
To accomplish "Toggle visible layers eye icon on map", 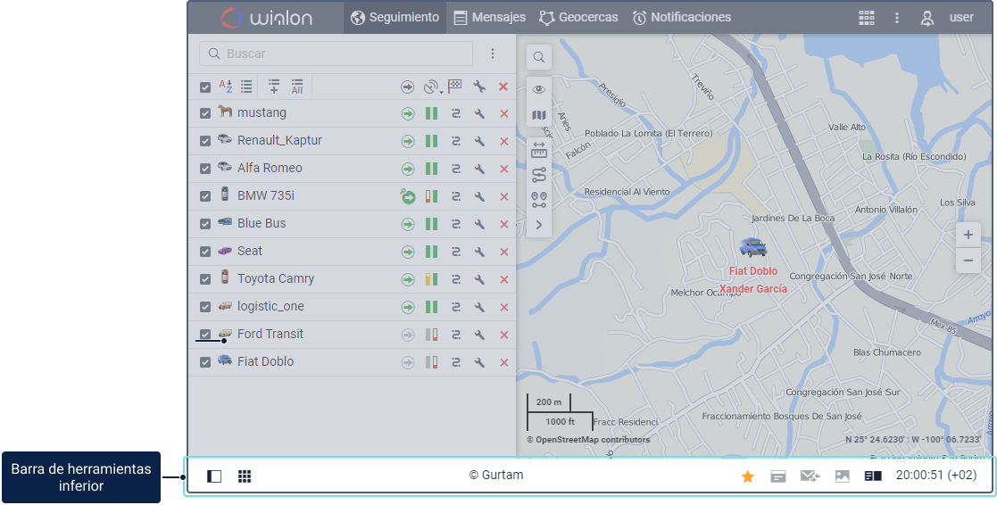I will coord(538,89).
